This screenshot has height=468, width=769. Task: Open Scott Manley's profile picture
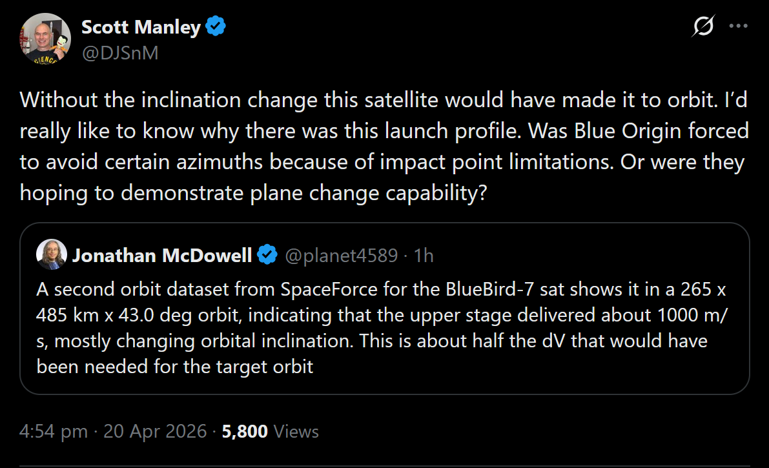click(44, 38)
